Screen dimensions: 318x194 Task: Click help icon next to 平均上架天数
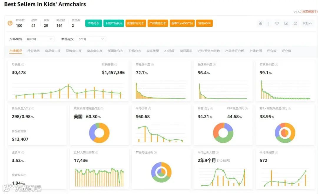click(x=217, y=153)
